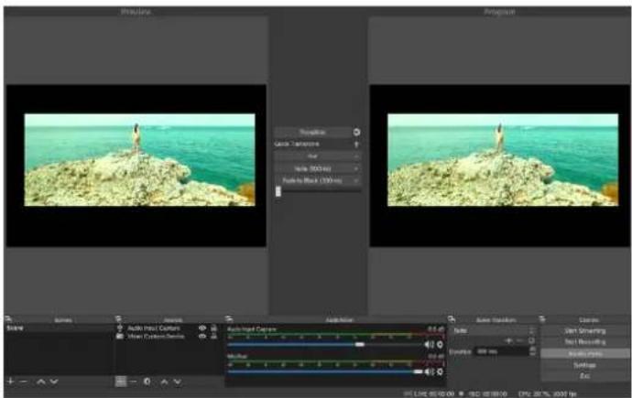632x398 pixels.
Task: Remove the selected source with minus button
Action: click(134, 382)
